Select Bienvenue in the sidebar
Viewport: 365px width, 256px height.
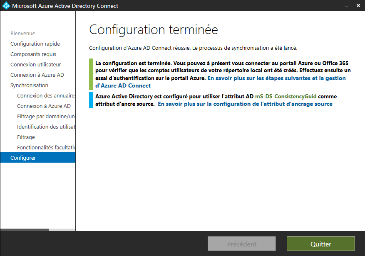click(x=23, y=34)
